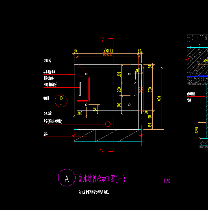Select the red rectangular angle-steel frame outline

tap(83, 89)
